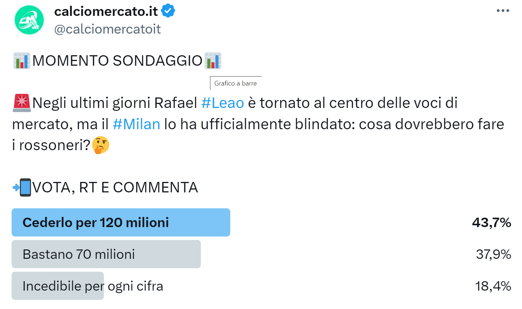
Task: Select the Bastano 70 milioni poll option
Action: pyautogui.click(x=106, y=254)
